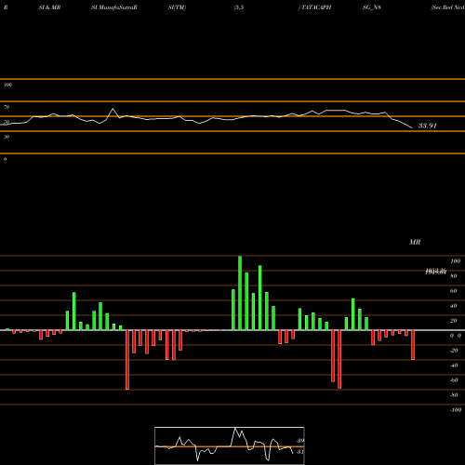
Task: Click the '(Sec Red Ncd' header text
Action: (447, 7)
